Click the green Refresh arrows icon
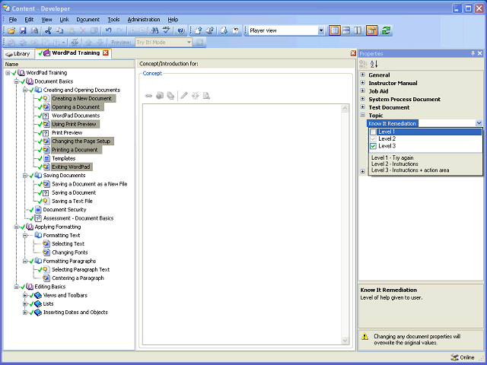 386,30
